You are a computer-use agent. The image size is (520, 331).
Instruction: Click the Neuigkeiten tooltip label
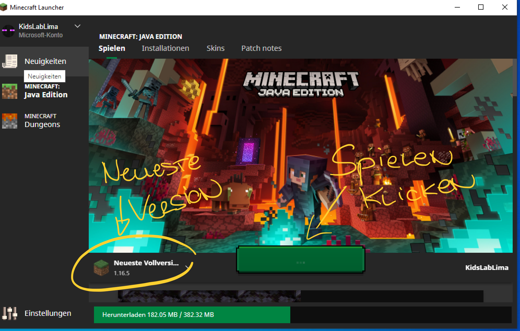[45, 76]
